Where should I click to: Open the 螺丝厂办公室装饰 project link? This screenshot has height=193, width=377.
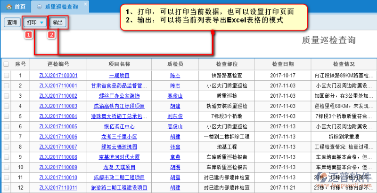119,96
